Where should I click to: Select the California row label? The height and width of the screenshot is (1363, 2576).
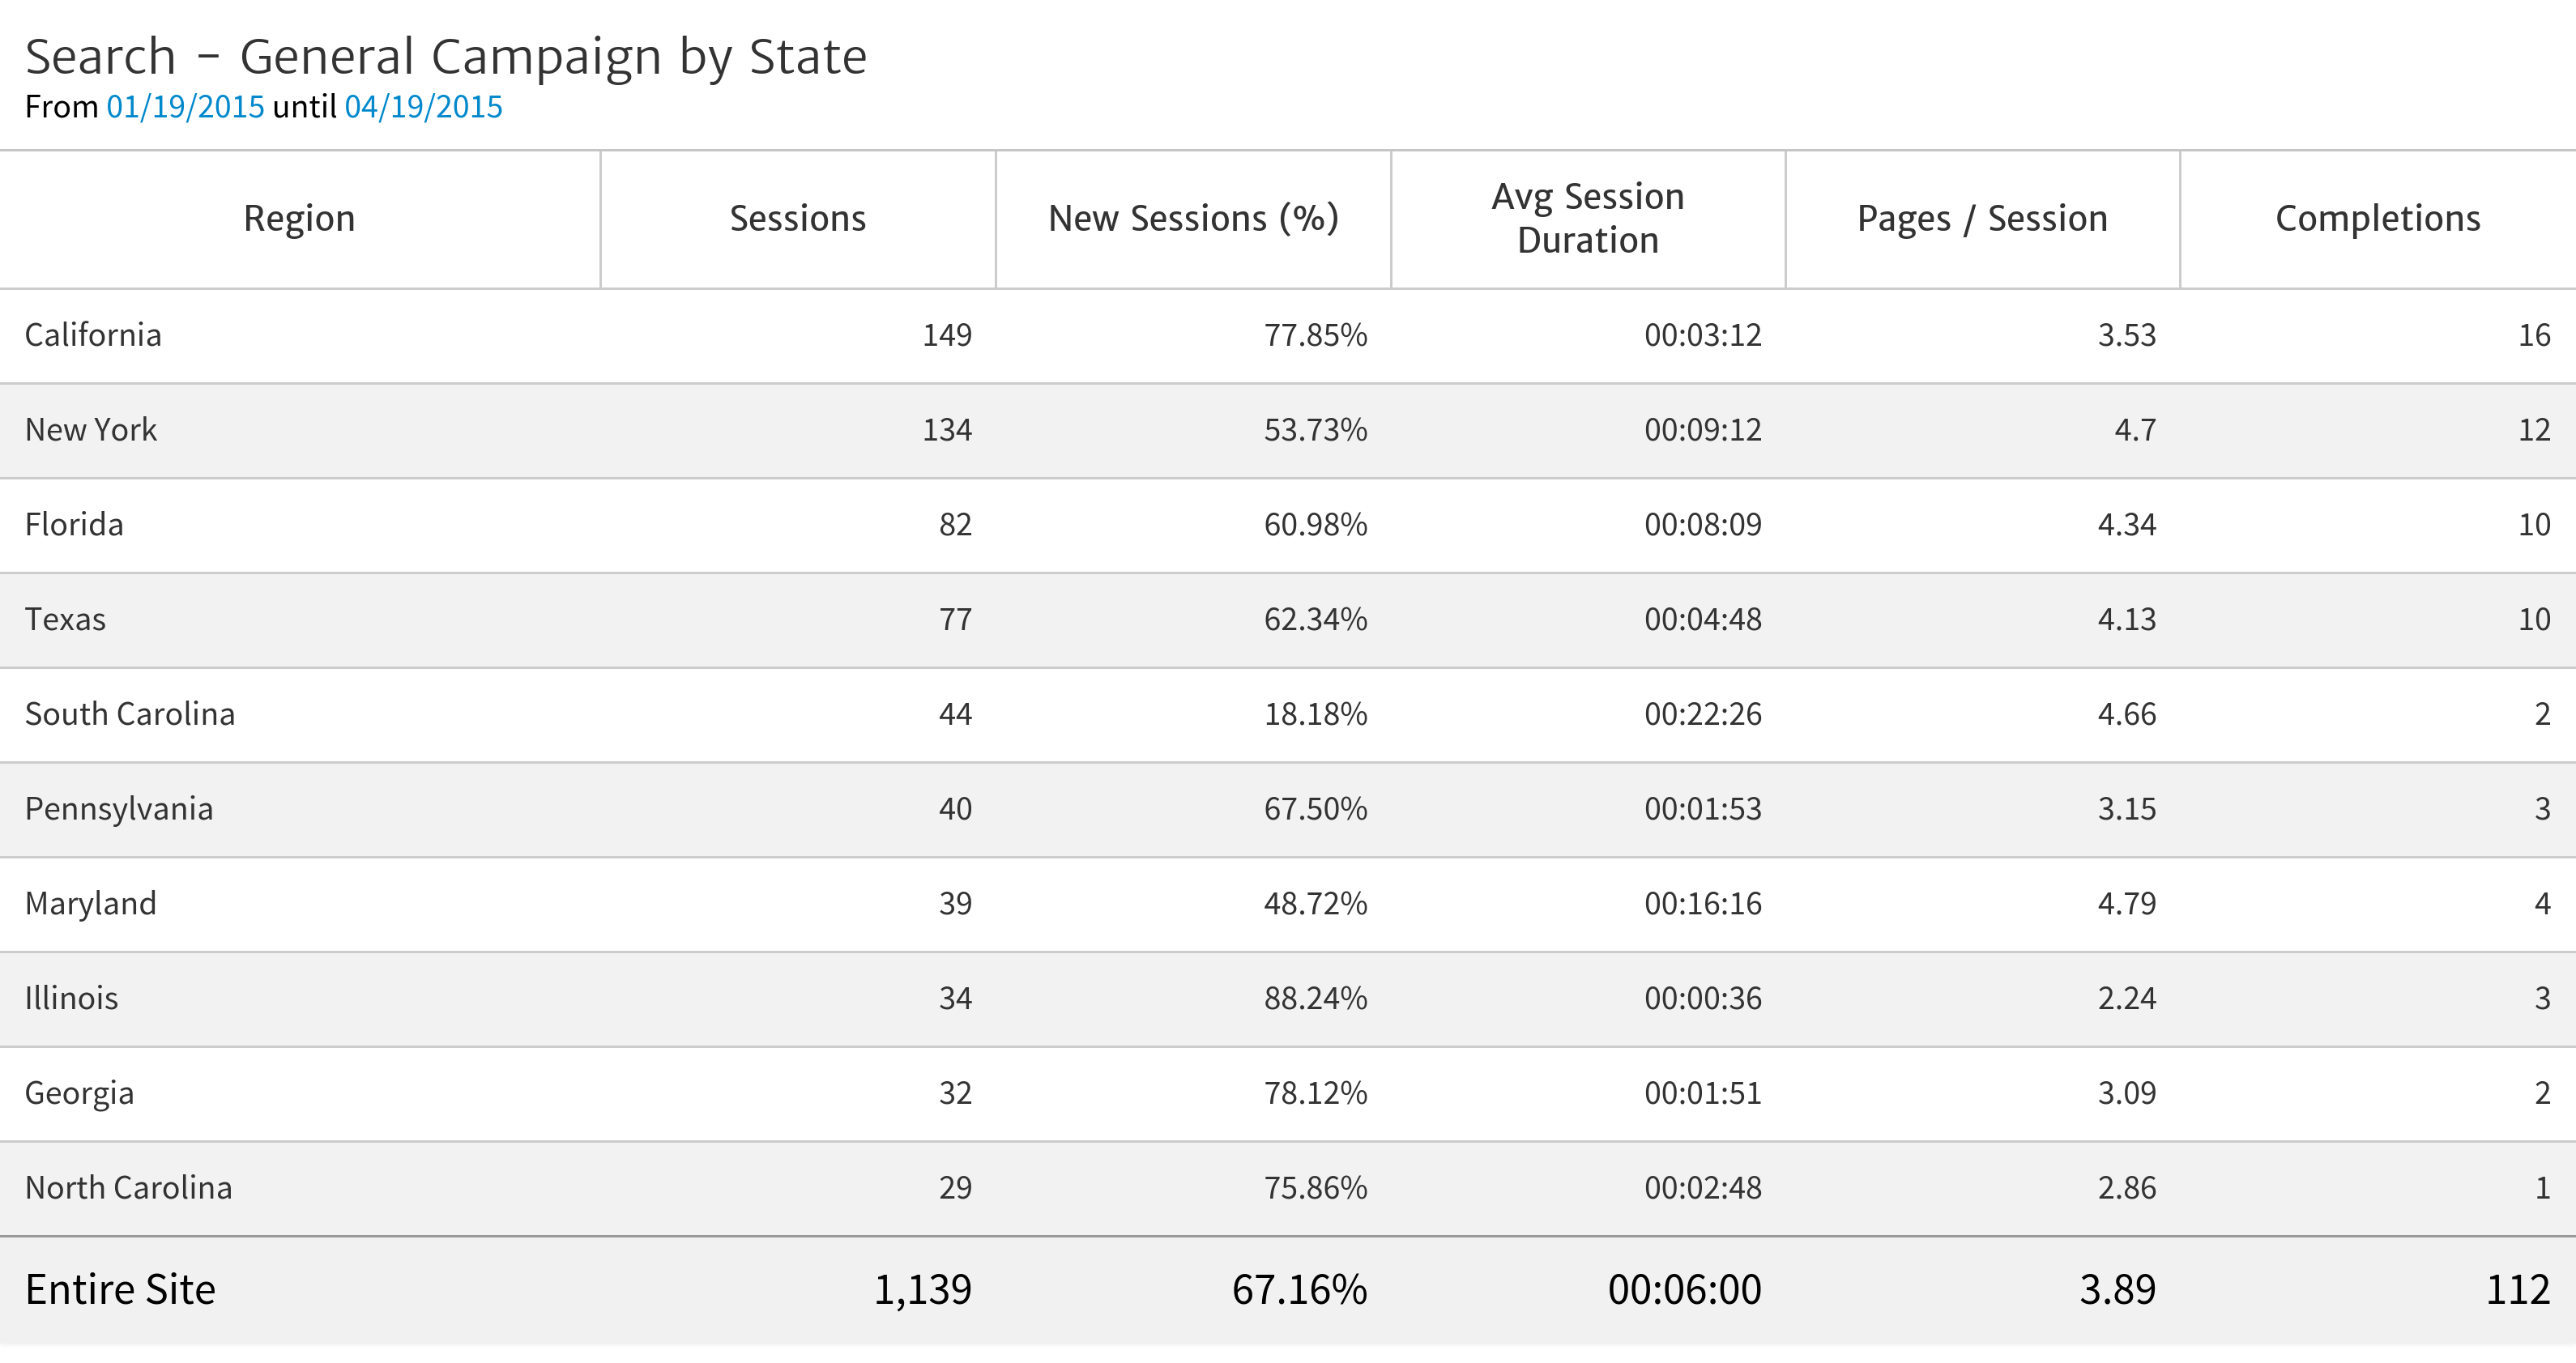93,335
